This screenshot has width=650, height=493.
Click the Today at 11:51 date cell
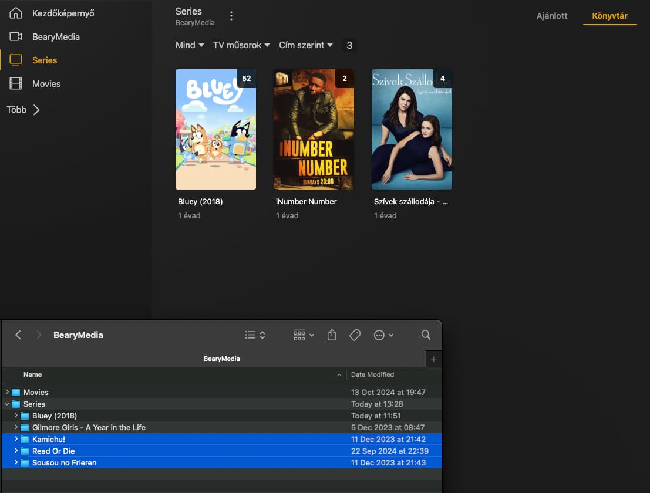376,416
